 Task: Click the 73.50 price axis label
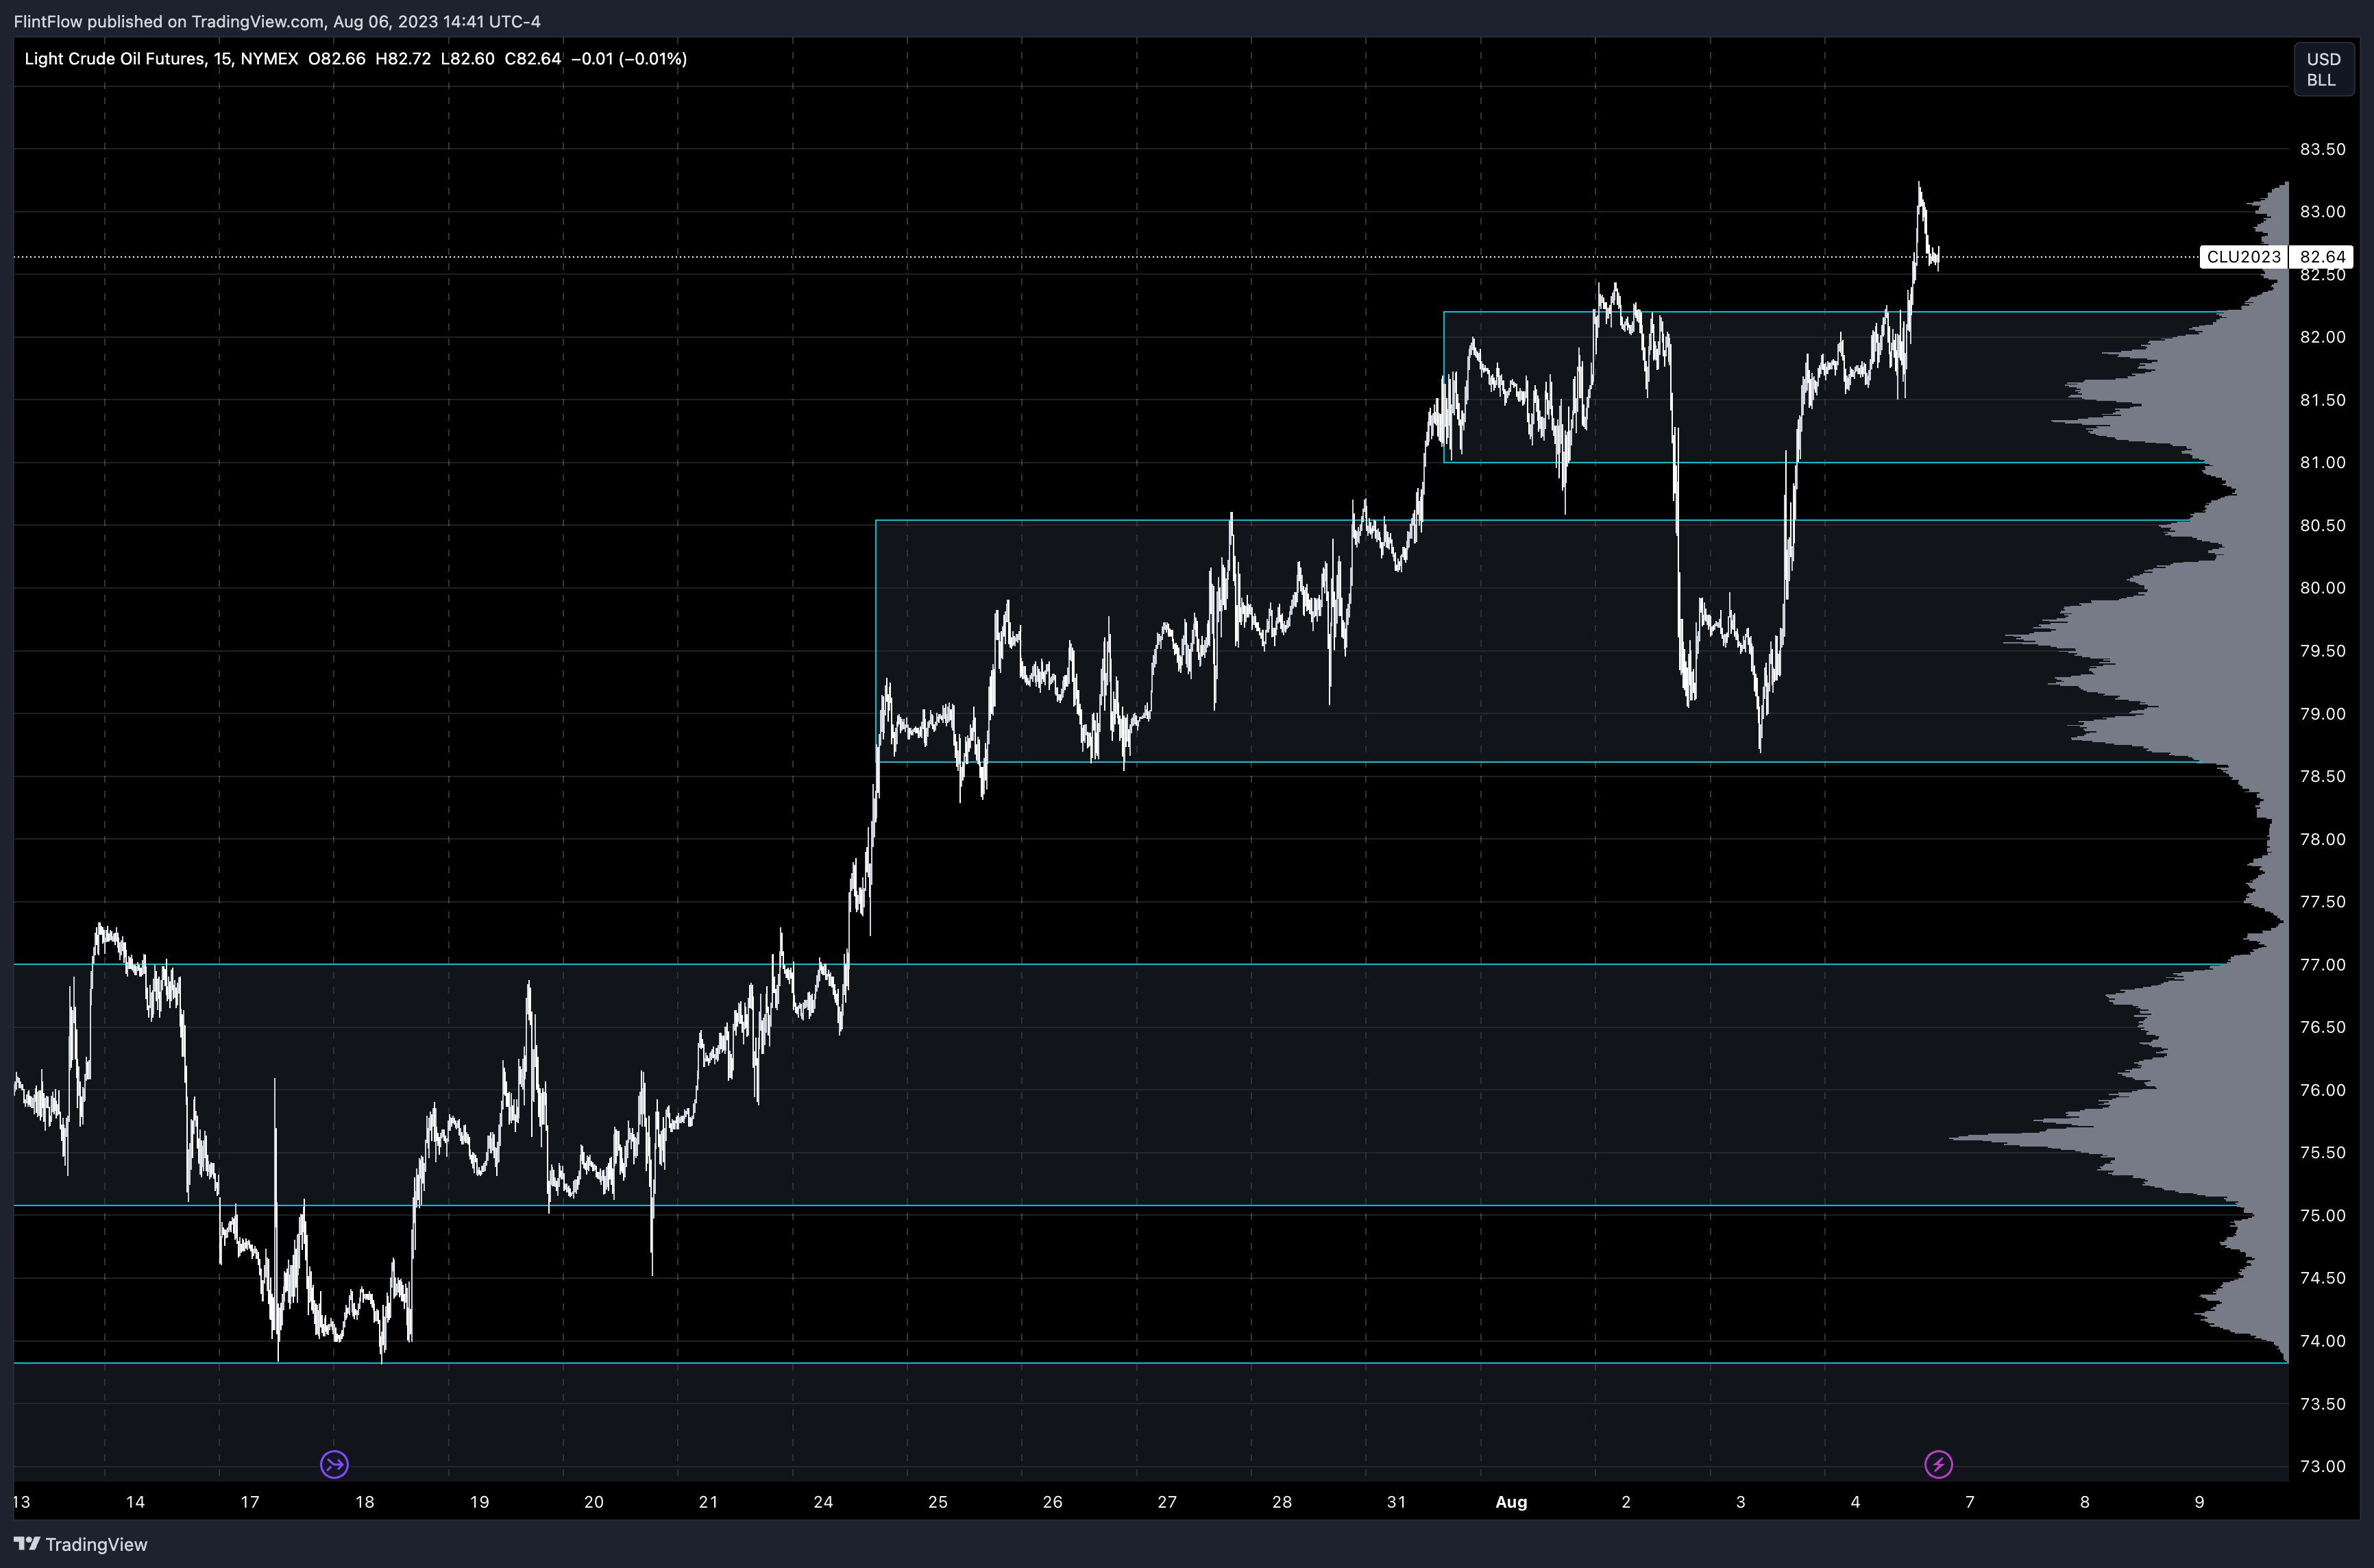pos(2322,1404)
